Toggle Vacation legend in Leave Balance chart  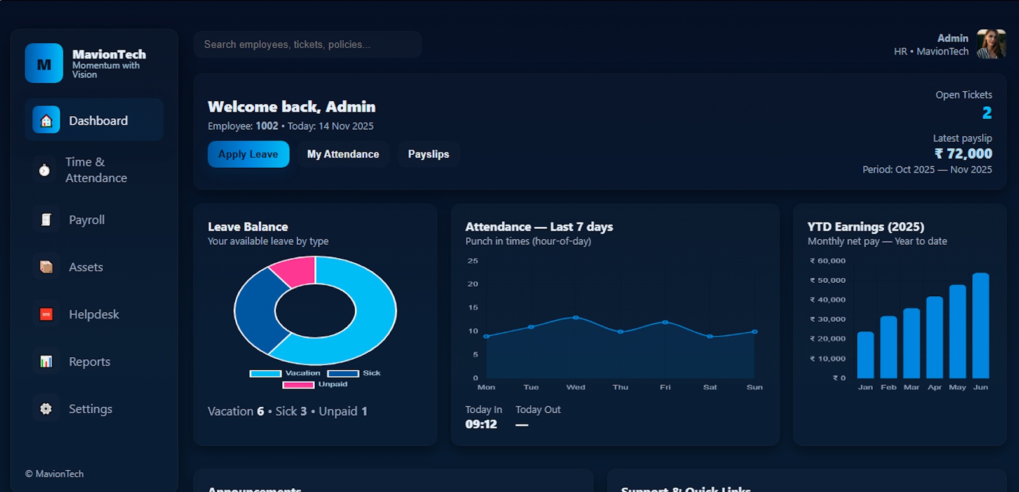coord(285,373)
